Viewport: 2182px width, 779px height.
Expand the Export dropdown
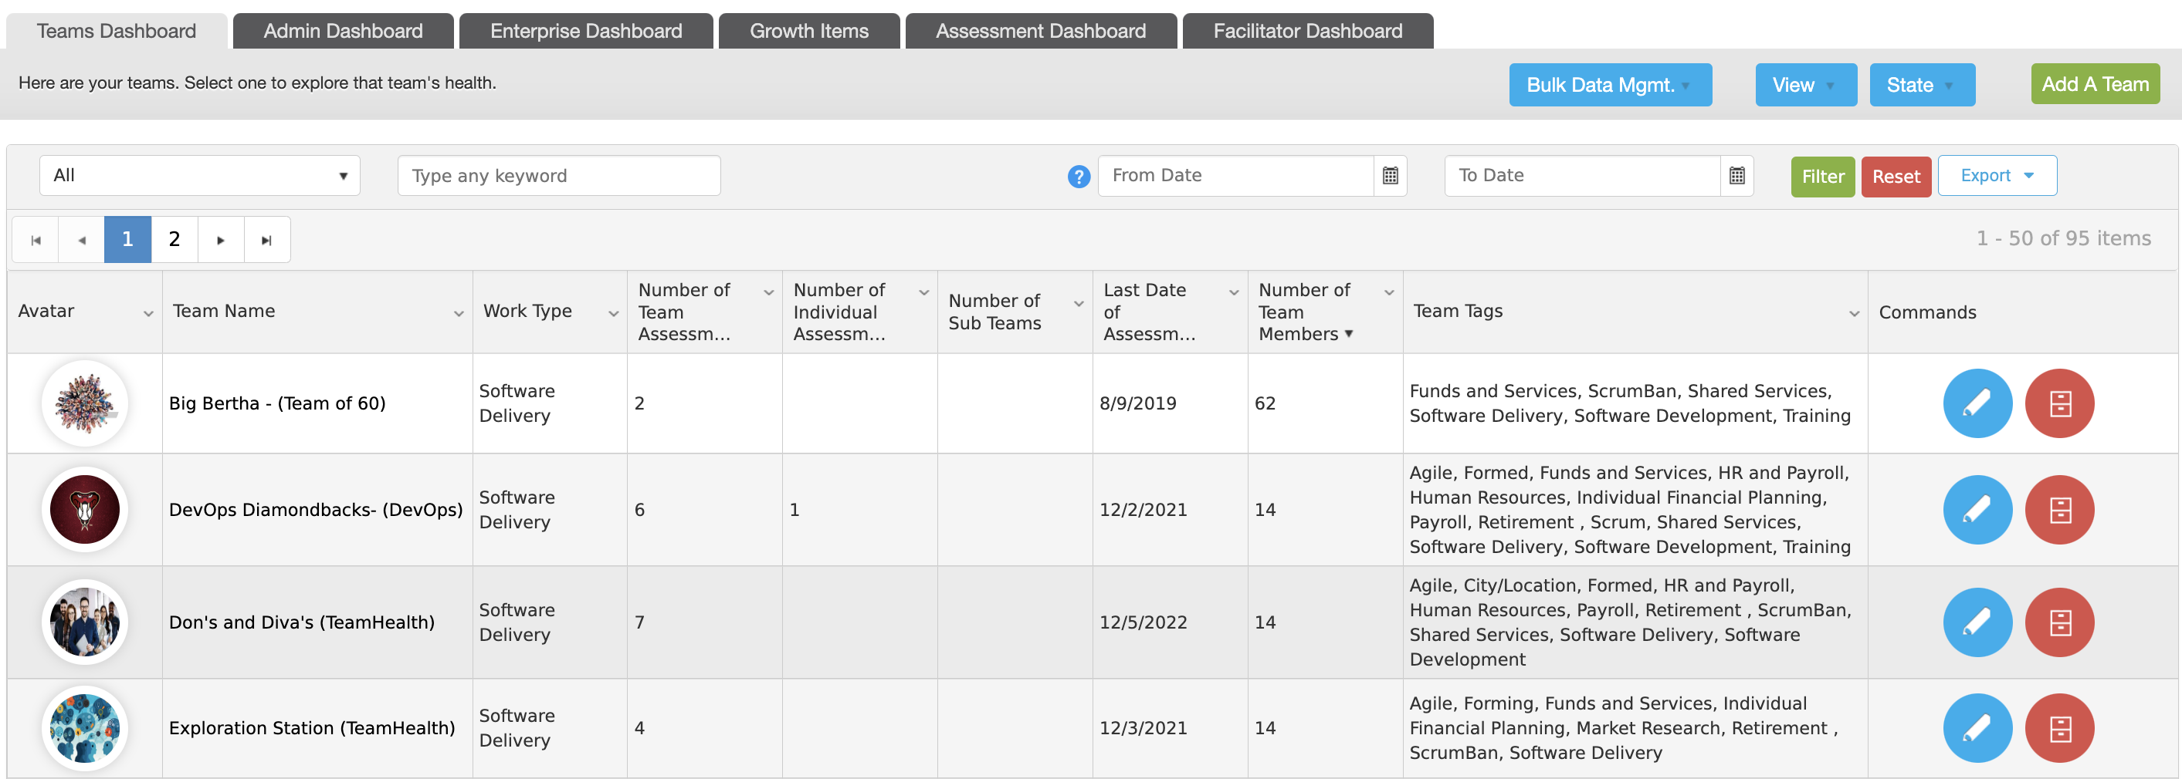pos(1997,176)
